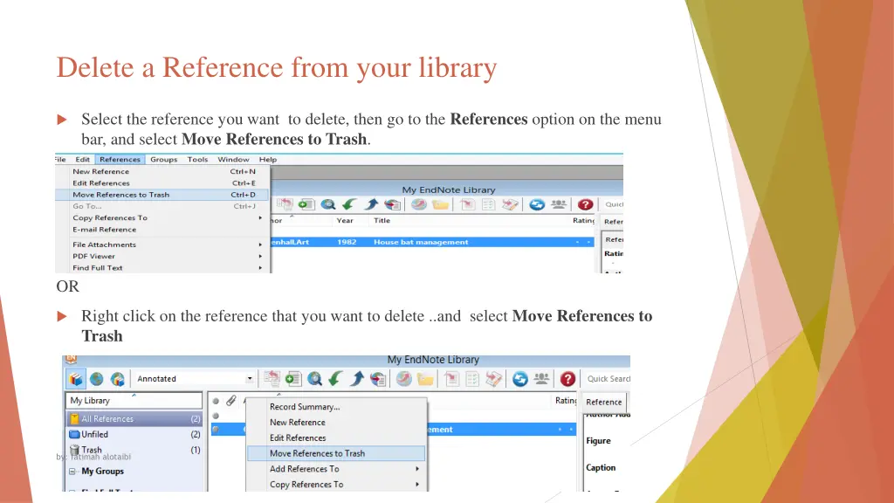
Task: Open the Edit menu
Action: 83,160
